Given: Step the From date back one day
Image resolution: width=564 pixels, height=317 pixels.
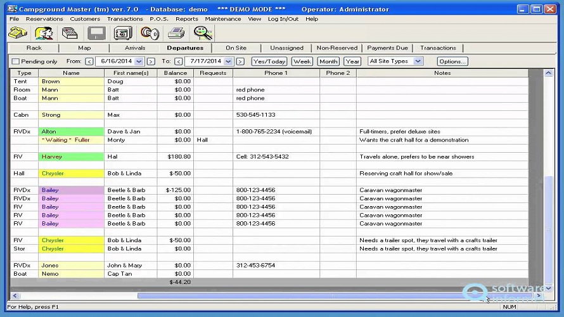Looking at the screenshot, I should (x=89, y=61).
